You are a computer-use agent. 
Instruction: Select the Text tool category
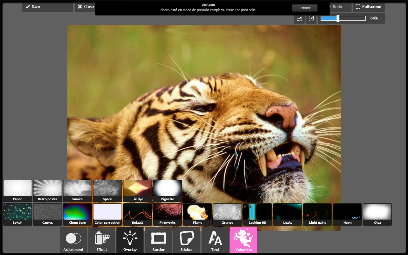point(215,240)
